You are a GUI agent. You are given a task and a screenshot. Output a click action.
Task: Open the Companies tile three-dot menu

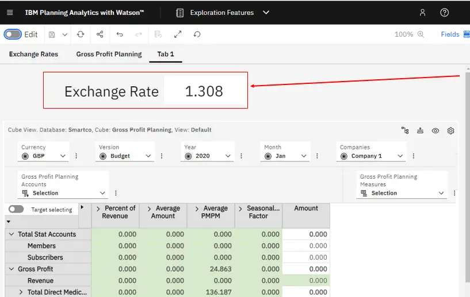pos(414,156)
